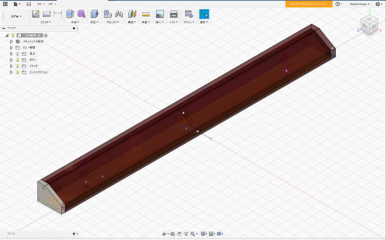Screen dimensions: 386x240
Task: Expand the コメント panel plus button
Action: point(74,234)
